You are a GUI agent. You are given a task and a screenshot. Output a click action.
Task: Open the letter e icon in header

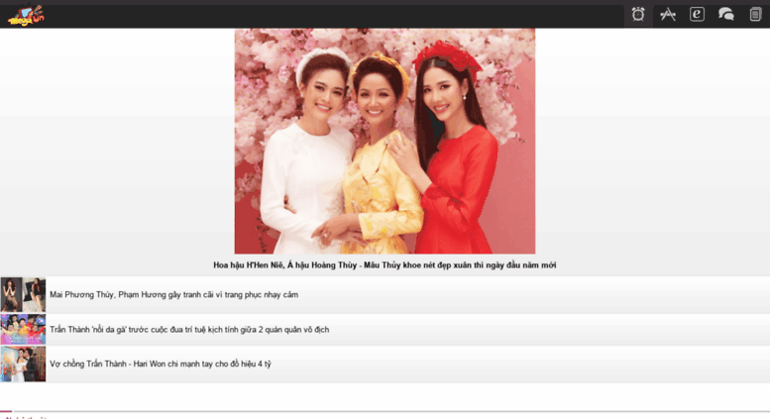pyautogui.click(x=697, y=14)
